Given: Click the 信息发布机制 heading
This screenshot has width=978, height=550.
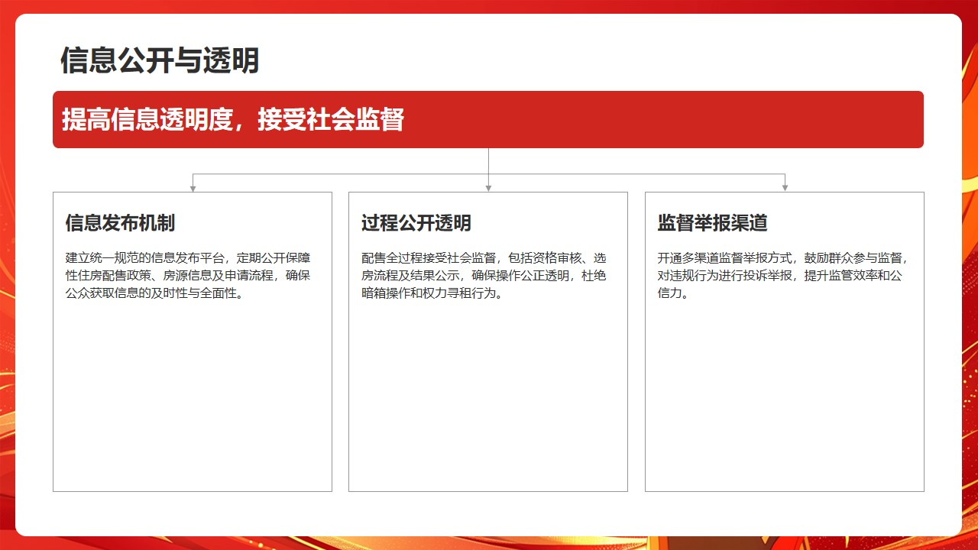Looking at the screenshot, I should point(120,223).
